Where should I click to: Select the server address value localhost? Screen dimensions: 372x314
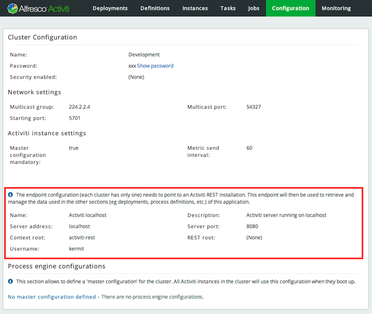coord(79,226)
